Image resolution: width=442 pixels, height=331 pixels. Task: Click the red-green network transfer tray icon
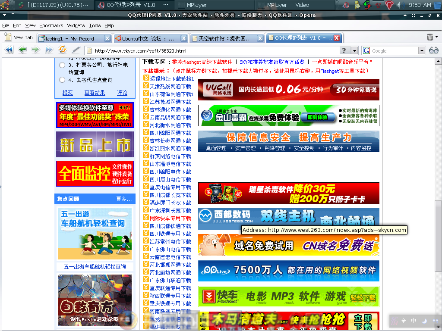click(367, 5)
